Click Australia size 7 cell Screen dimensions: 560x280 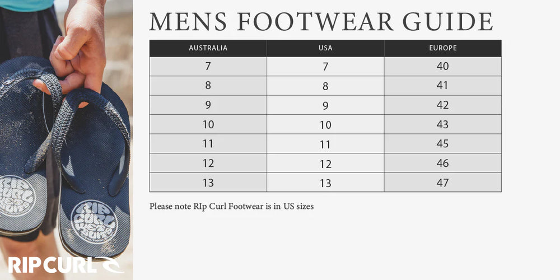click(x=208, y=67)
